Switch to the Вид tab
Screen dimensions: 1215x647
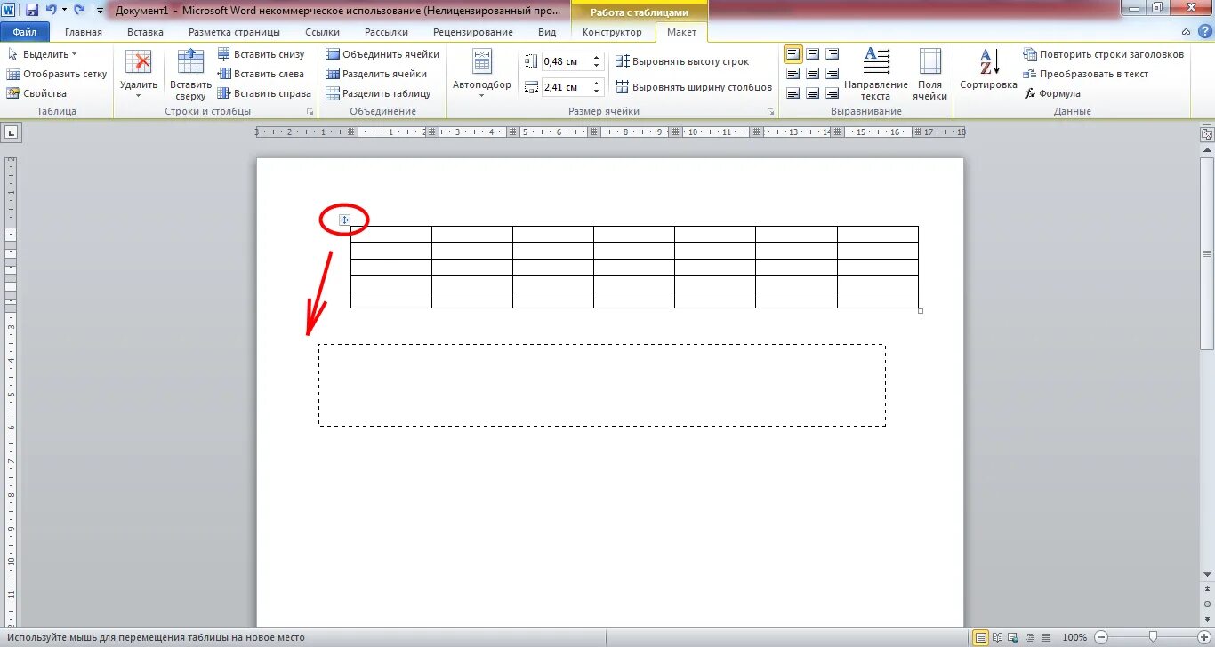(547, 32)
